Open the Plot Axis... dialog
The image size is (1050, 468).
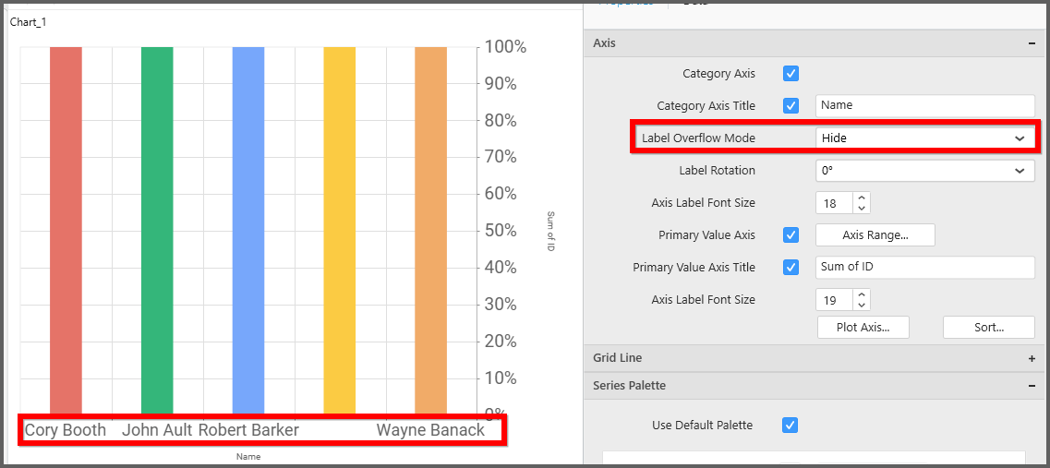pyautogui.click(x=863, y=328)
